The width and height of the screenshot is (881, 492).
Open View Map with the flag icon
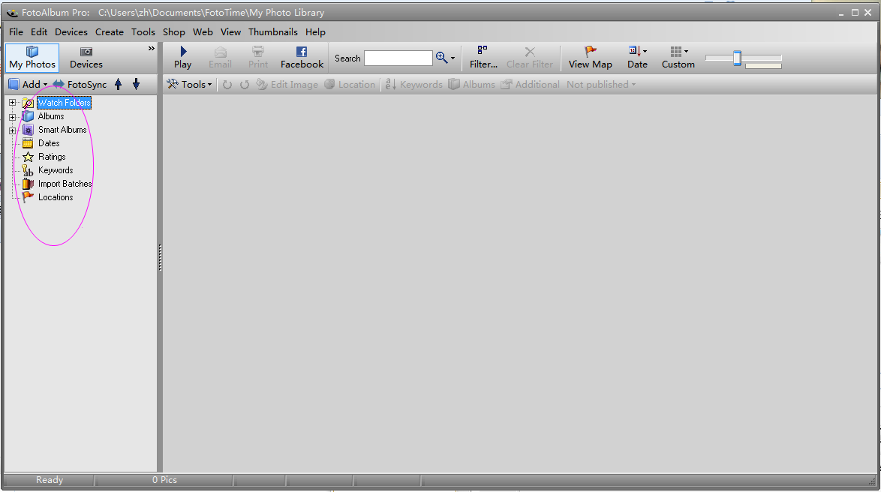point(590,51)
